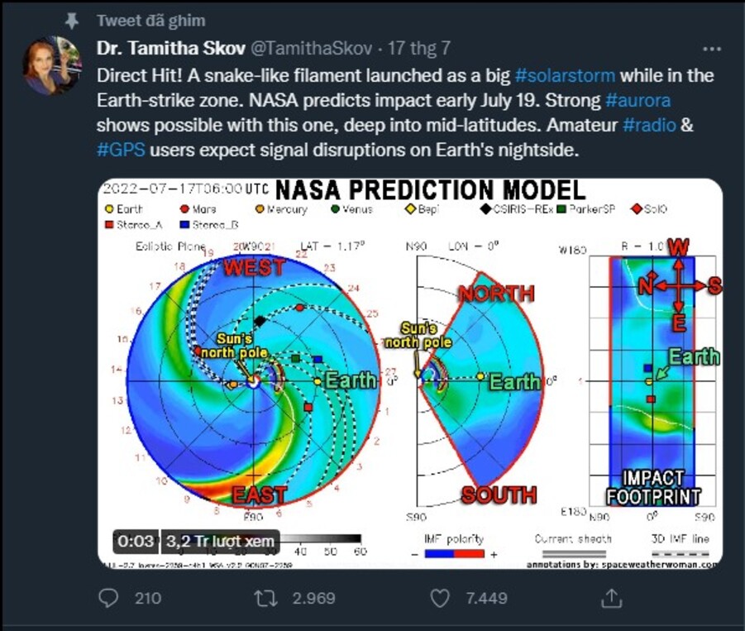This screenshot has height=631, width=745.
Task: Open the #radio hashtag link
Action: pos(649,125)
